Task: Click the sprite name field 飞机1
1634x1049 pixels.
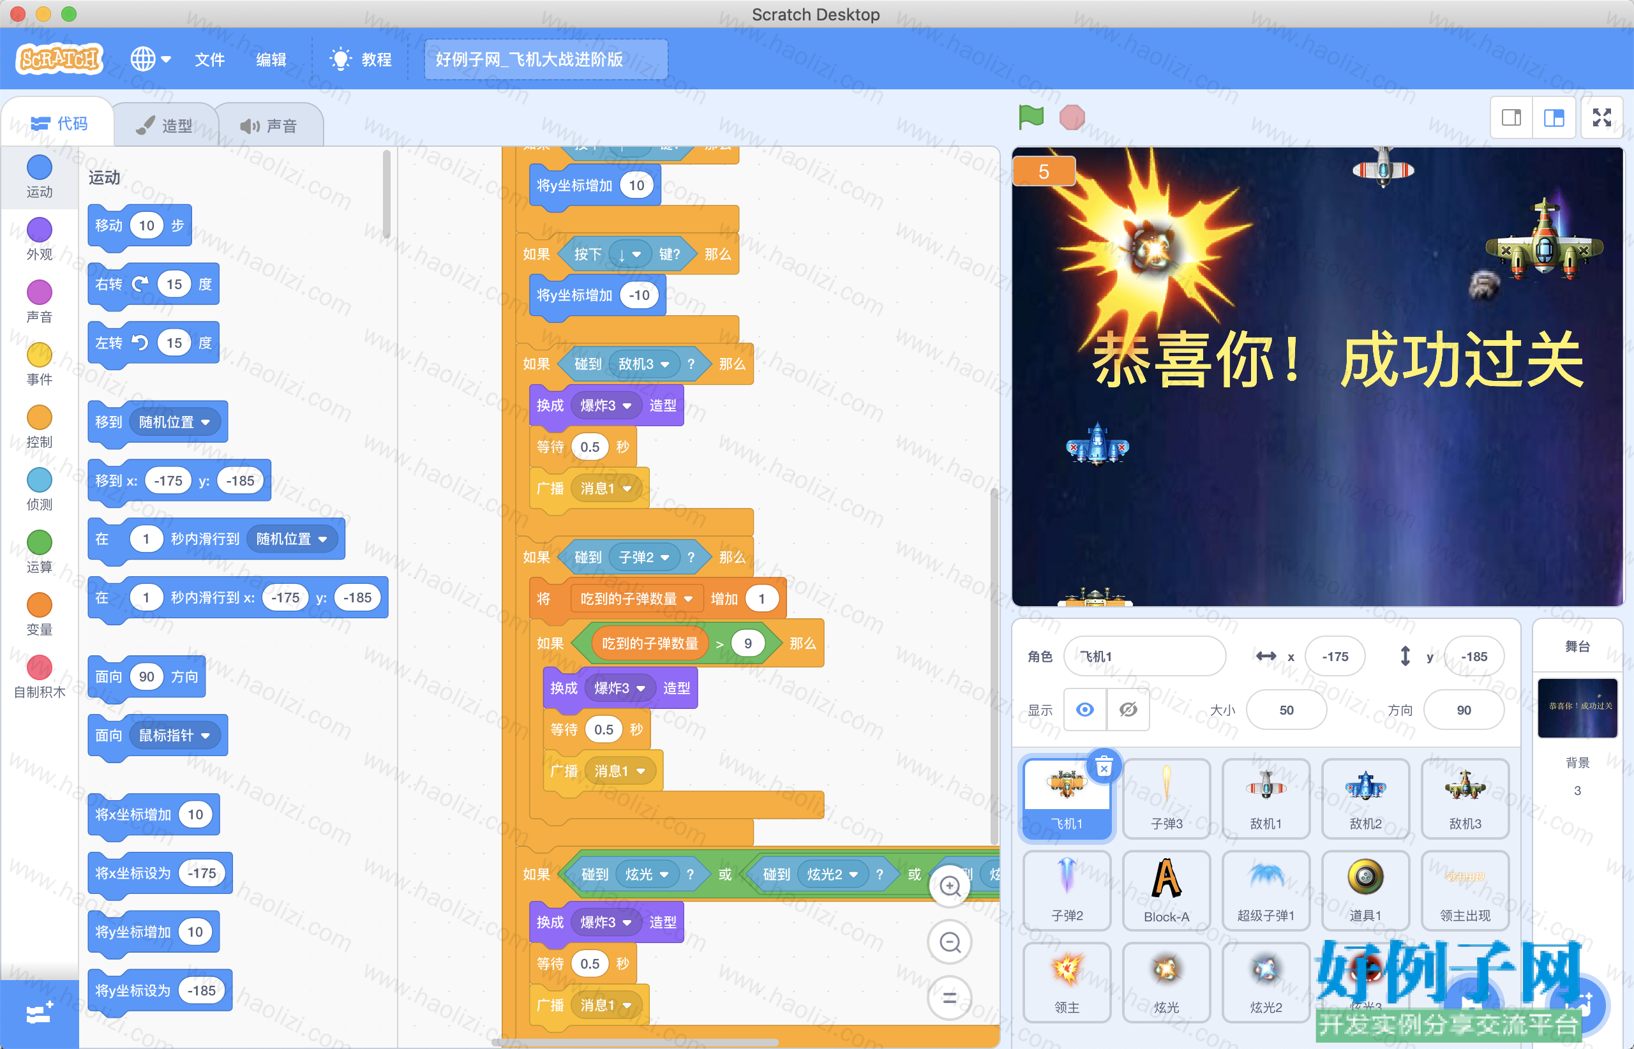Action: coord(1144,657)
